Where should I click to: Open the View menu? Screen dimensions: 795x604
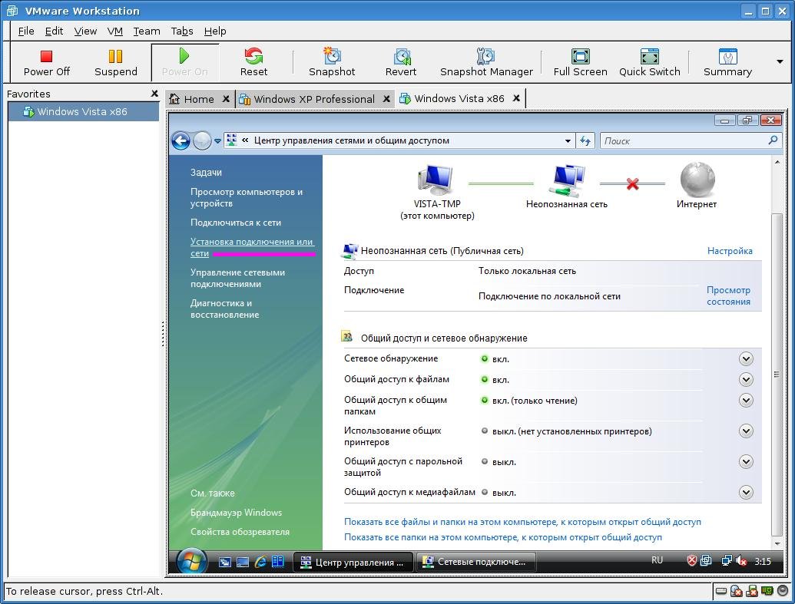click(x=85, y=31)
